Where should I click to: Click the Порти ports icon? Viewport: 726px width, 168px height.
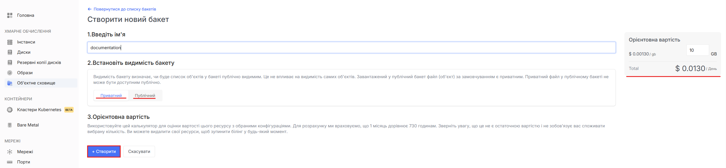coord(10,162)
